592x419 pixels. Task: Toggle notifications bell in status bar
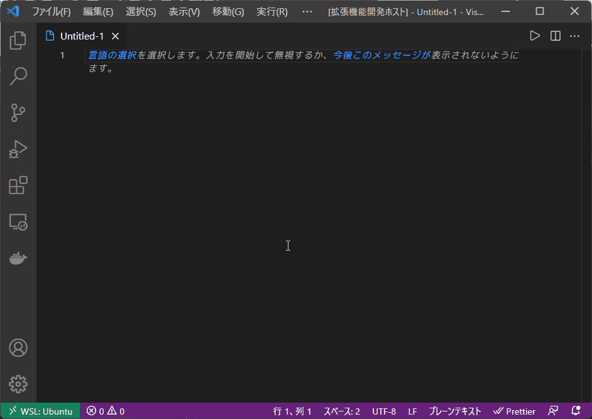(575, 411)
